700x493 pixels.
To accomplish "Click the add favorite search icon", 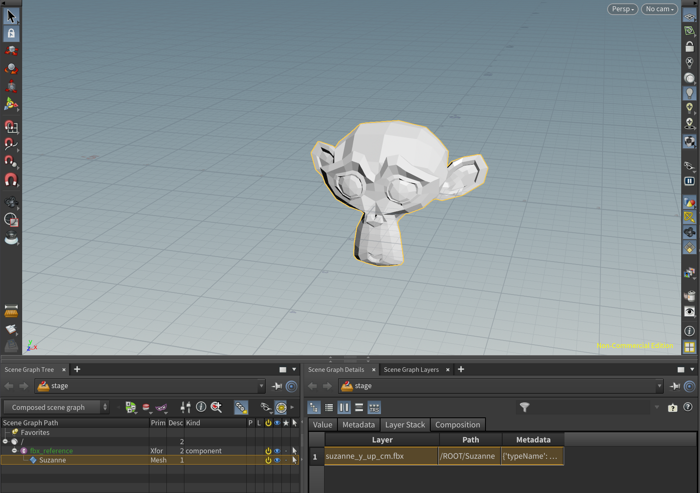I will click(x=216, y=407).
